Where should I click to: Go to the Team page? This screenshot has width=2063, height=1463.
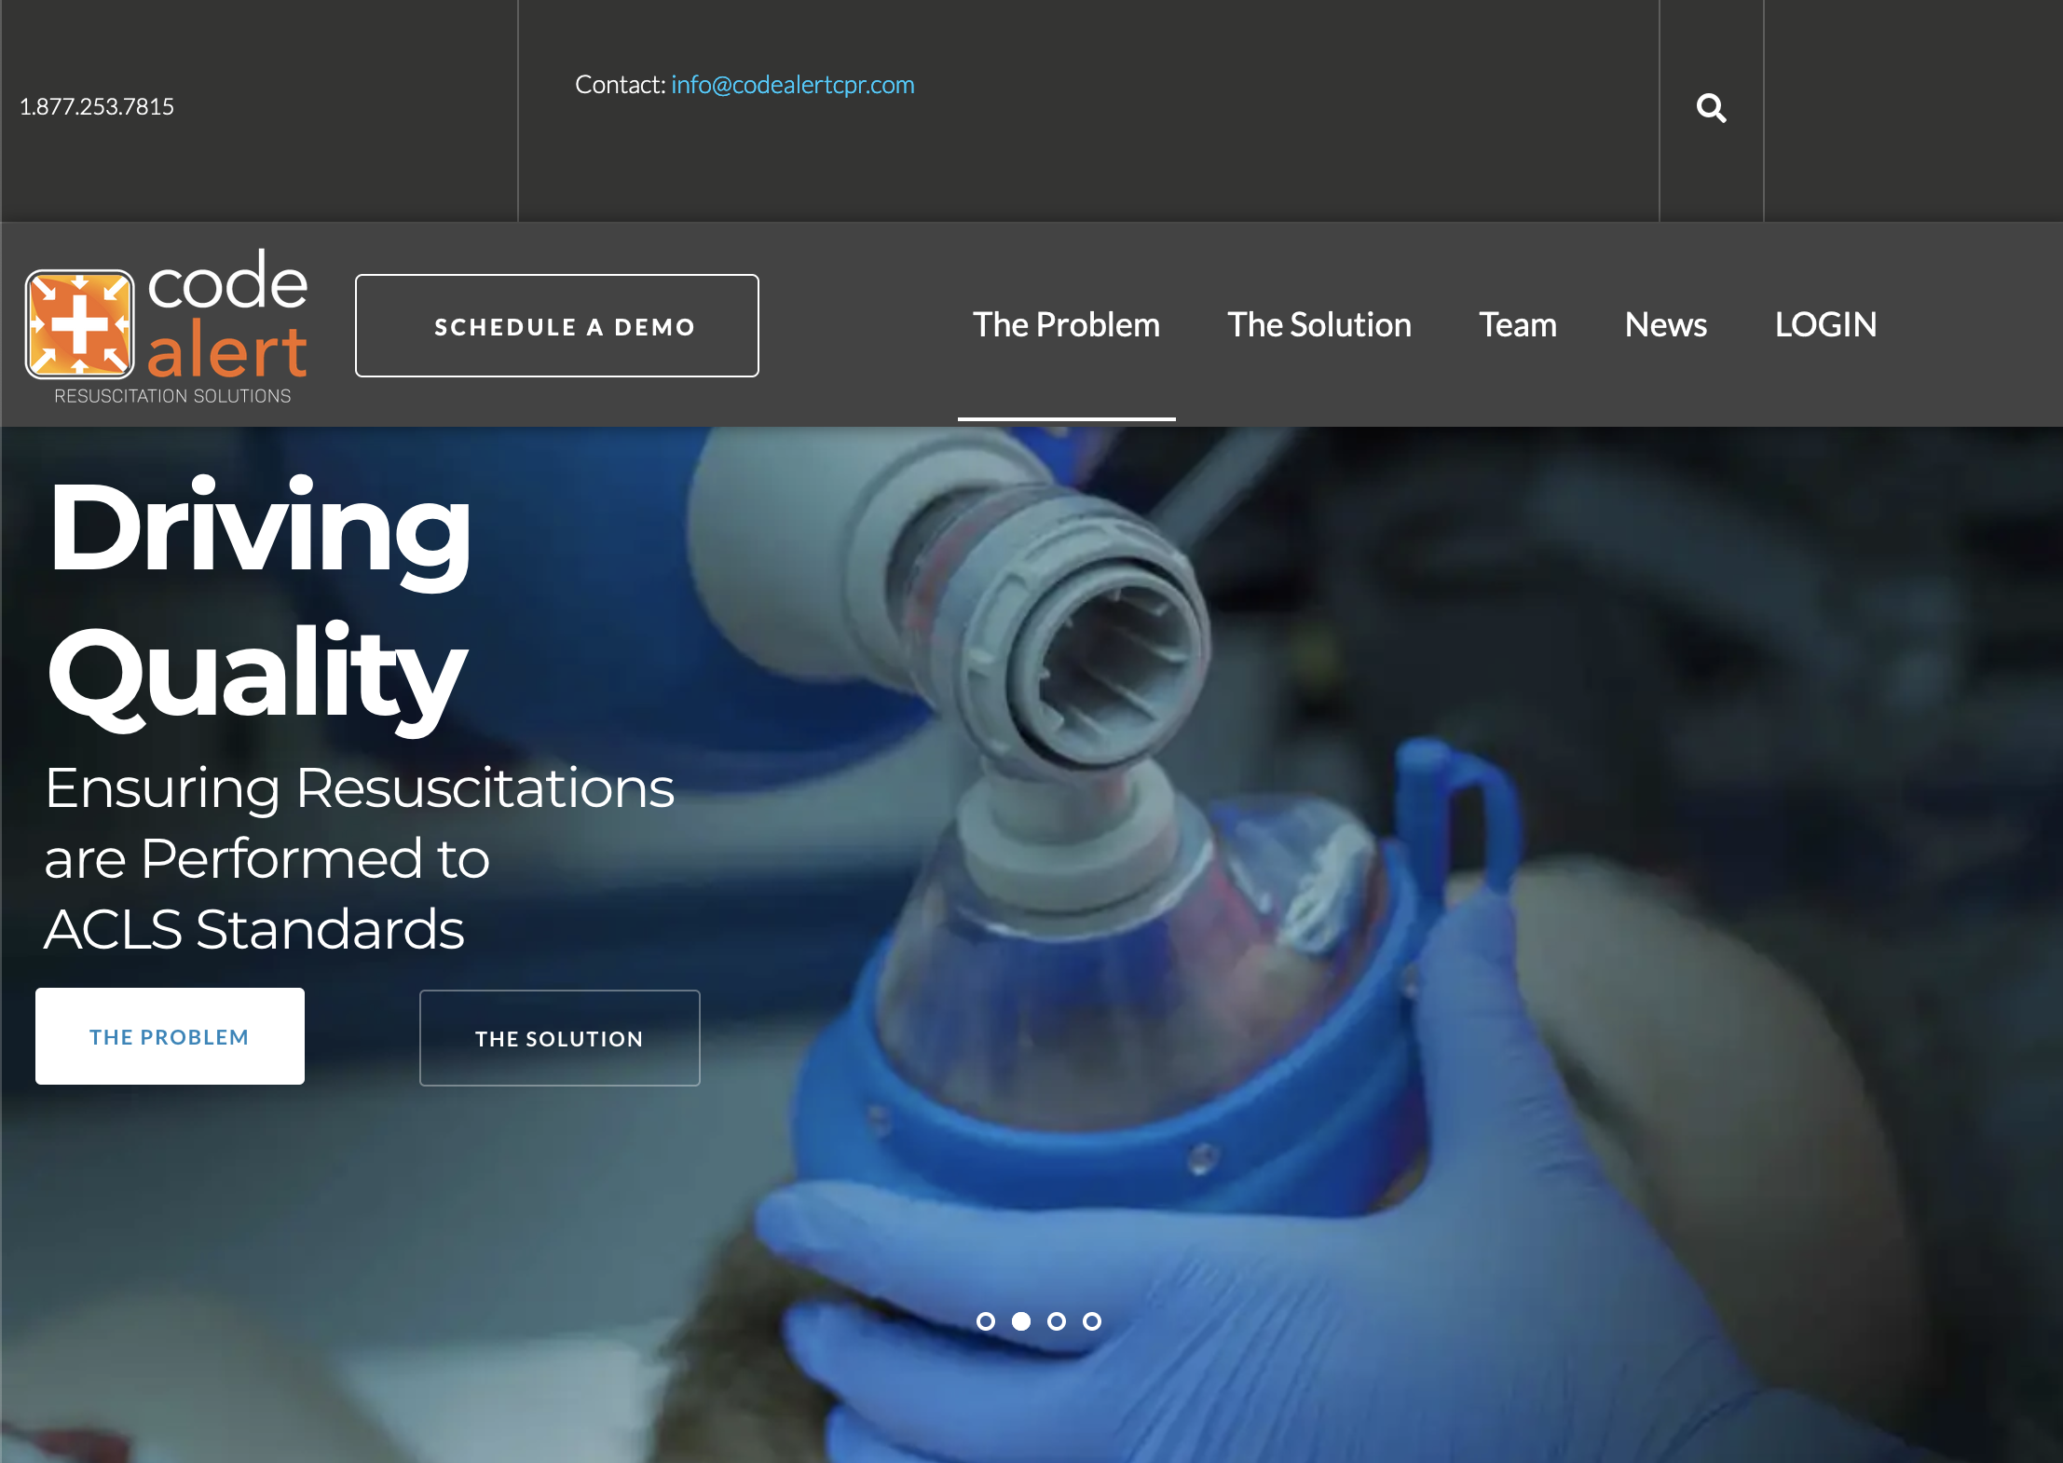coord(1518,324)
